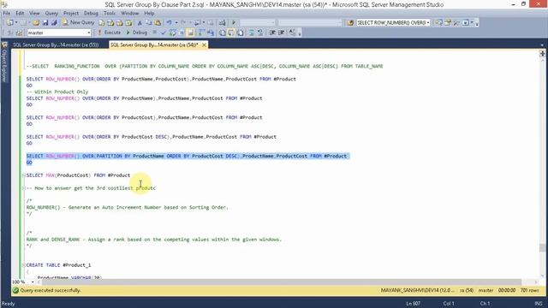548x308 pixels.
Task: Open the Window menu
Action: pyautogui.click(x=129, y=14)
